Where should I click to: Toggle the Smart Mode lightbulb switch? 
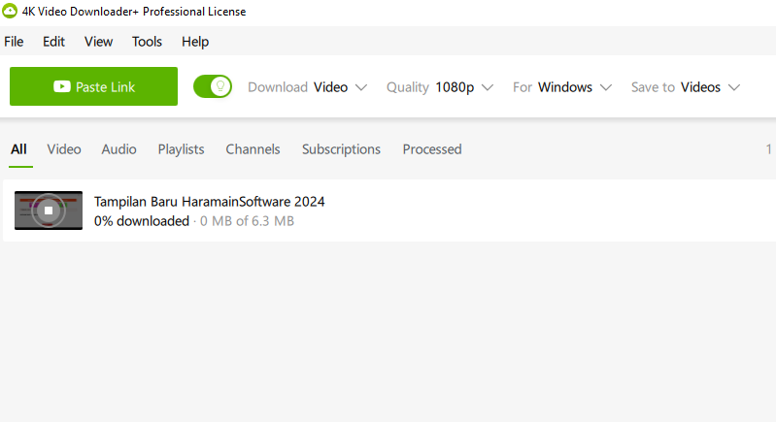pos(213,86)
